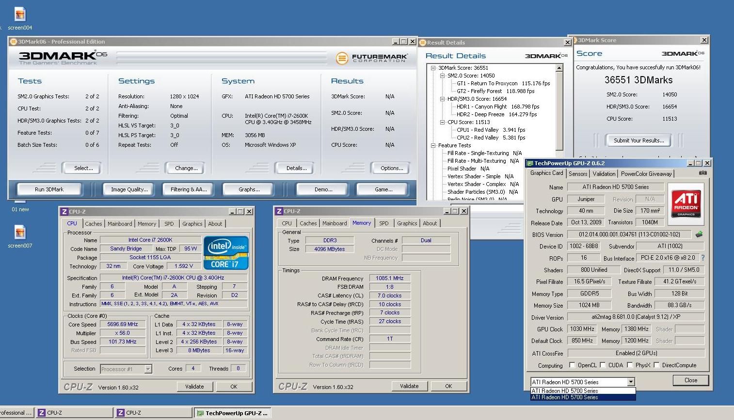Collapse the CPU Score tree node
Screen dimensions: 734x420
pyautogui.click(x=442, y=122)
